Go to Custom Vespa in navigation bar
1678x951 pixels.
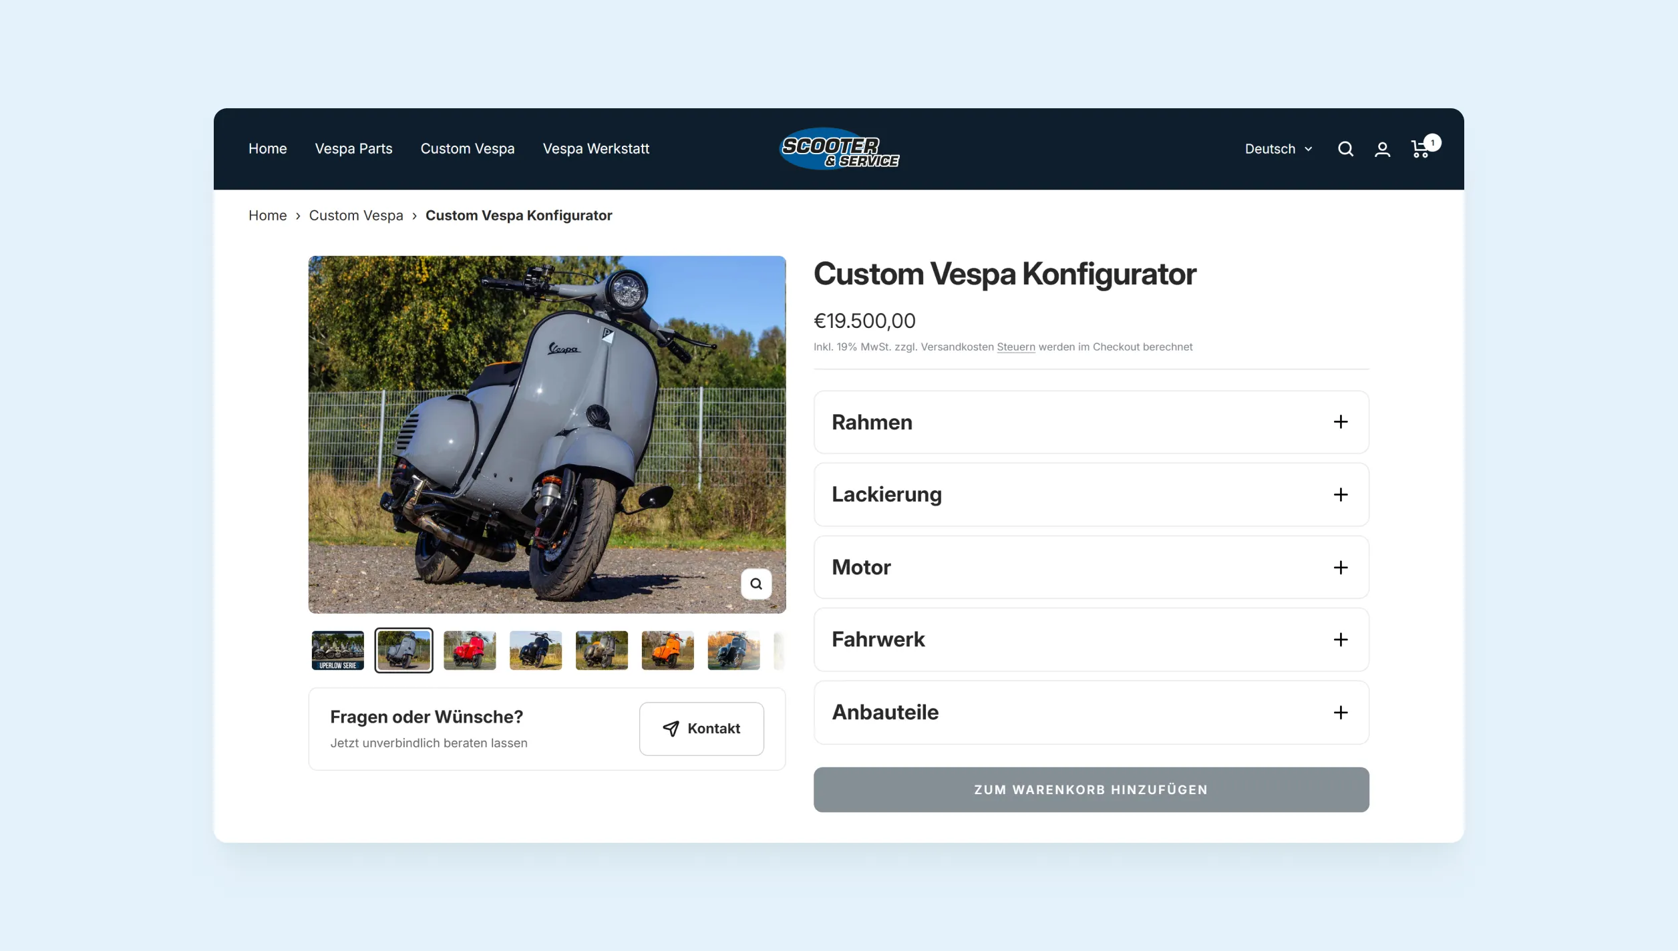[x=467, y=149]
